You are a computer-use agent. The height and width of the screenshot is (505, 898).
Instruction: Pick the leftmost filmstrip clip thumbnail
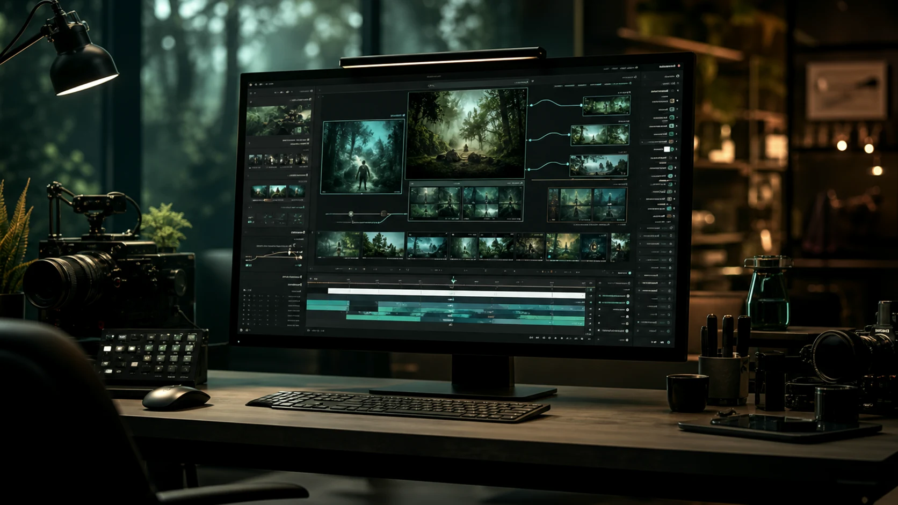click(x=338, y=245)
